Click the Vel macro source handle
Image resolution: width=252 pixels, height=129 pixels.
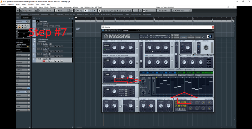coord(184,102)
